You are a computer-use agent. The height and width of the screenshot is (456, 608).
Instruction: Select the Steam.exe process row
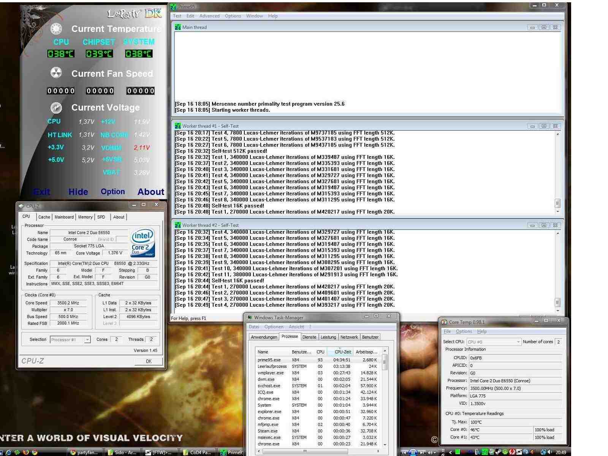(x=318, y=431)
